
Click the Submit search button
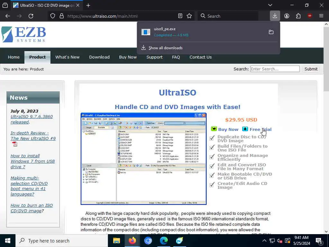(311, 69)
